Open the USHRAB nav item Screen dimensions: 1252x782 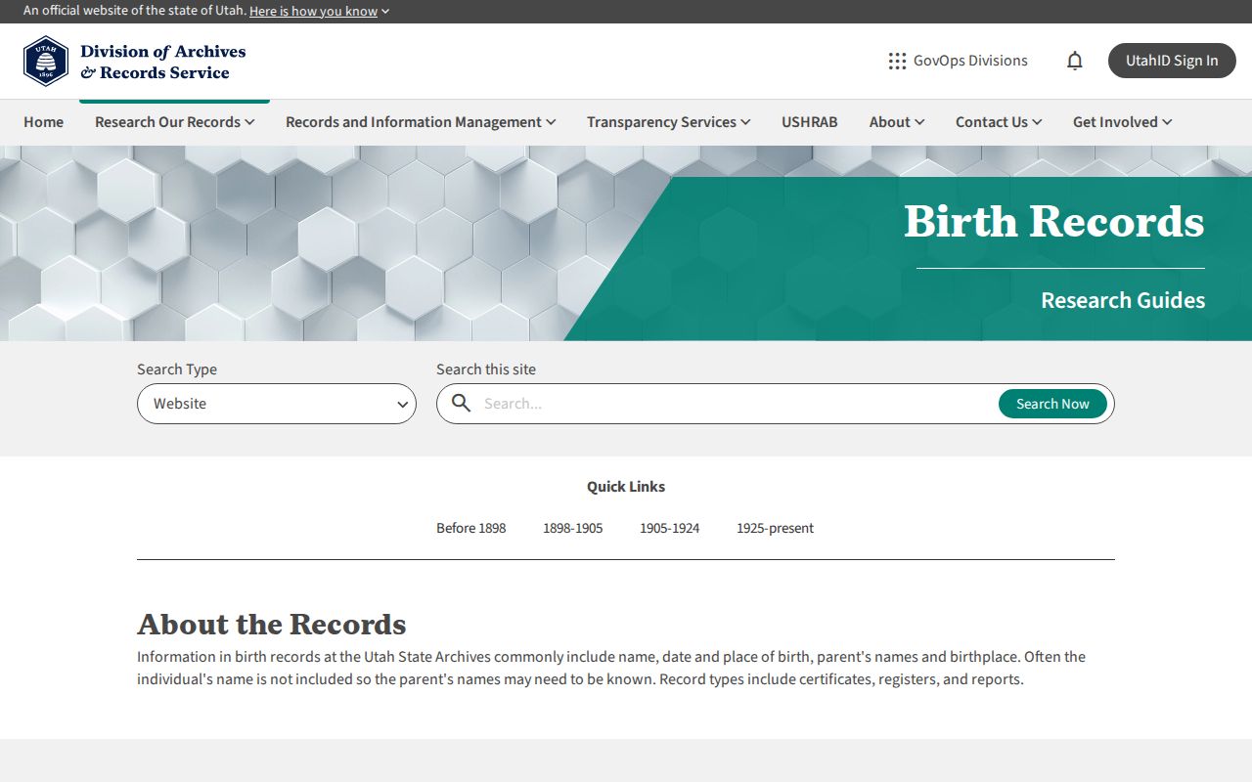pos(810,122)
